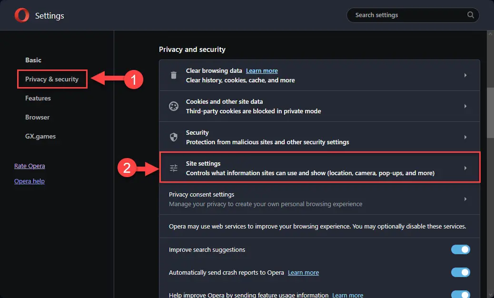Click the sliders icon for Site settings

[x=174, y=168]
